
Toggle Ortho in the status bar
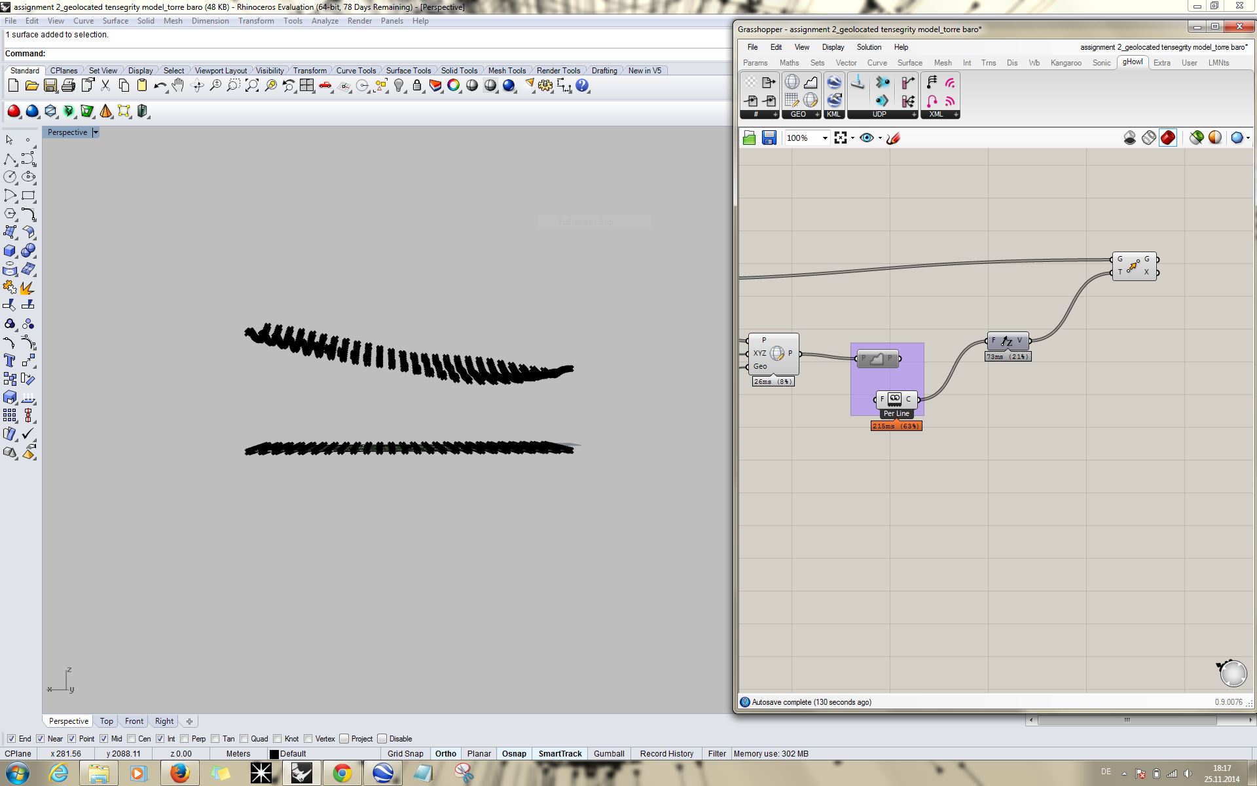[x=445, y=754]
